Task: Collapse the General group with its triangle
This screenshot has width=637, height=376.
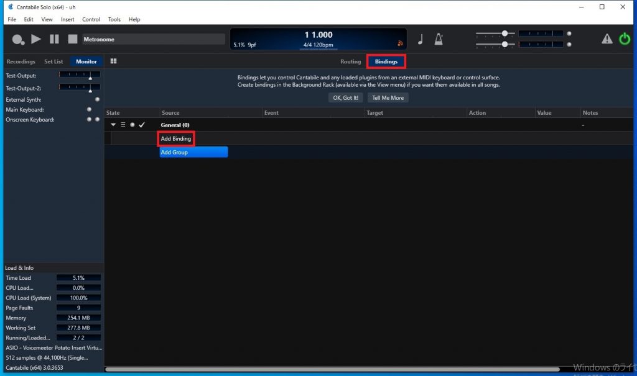Action: click(x=113, y=125)
